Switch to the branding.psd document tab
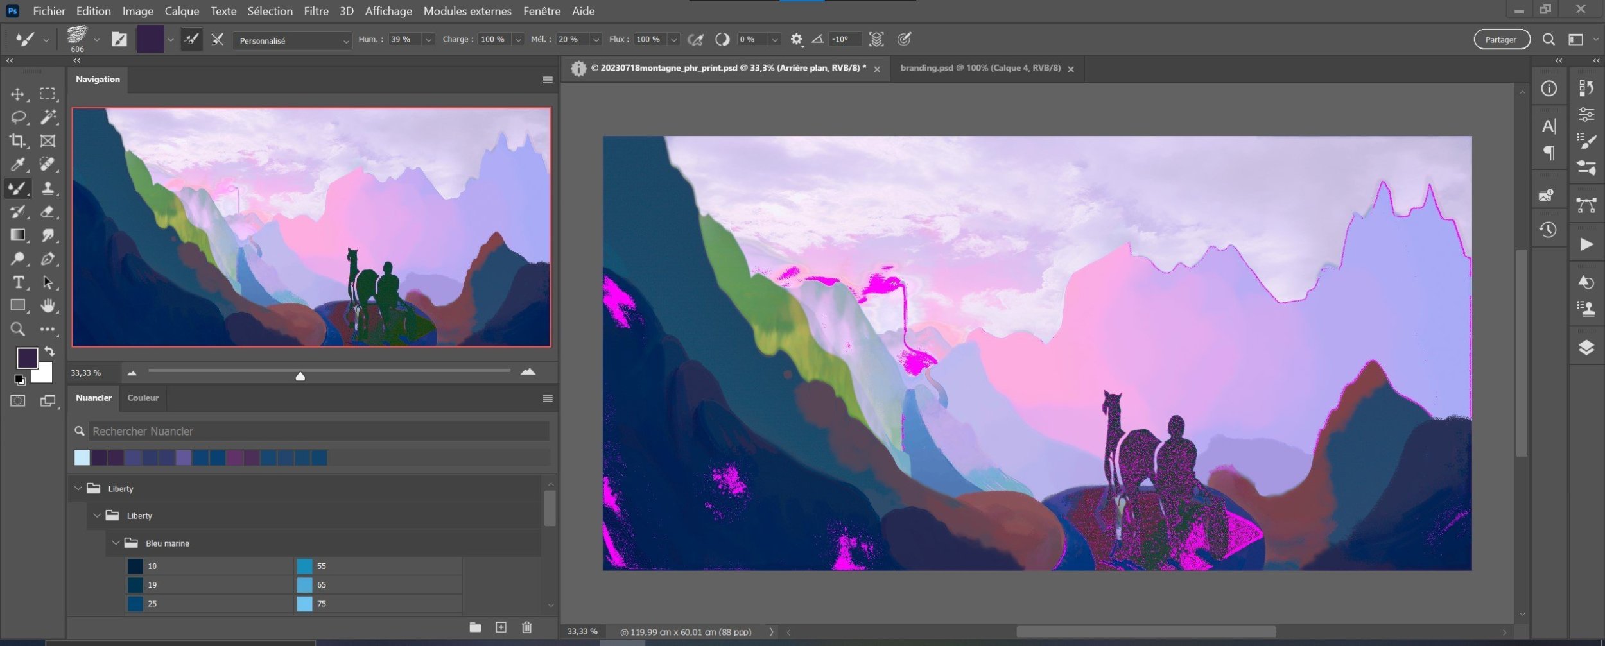The height and width of the screenshot is (646, 1605). tap(980, 68)
